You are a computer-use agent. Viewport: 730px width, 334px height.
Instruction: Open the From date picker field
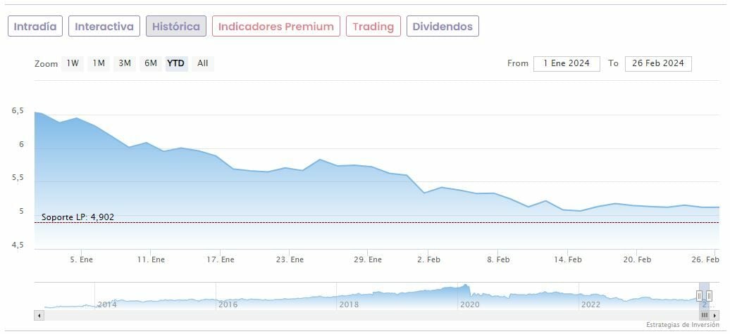[x=567, y=63]
